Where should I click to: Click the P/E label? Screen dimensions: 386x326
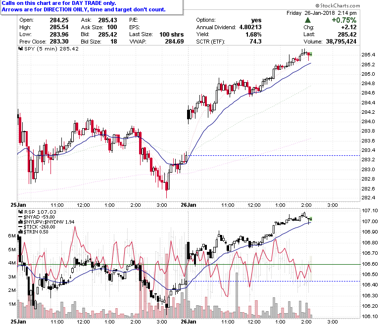point(134,20)
